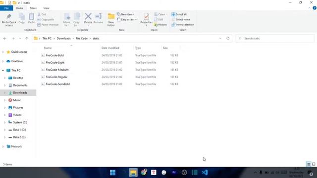Switch to the Home ribbon tab
317x178 pixels.
[x=20, y=8]
